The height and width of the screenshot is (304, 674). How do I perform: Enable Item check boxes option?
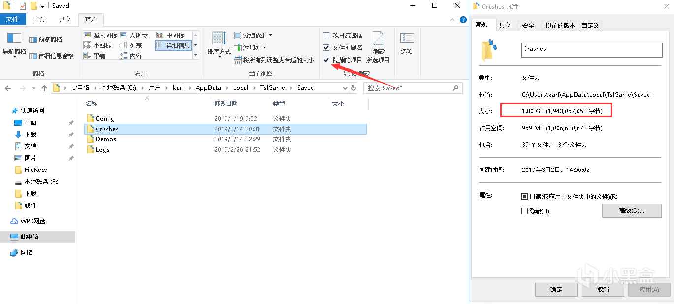coord(326,35)
